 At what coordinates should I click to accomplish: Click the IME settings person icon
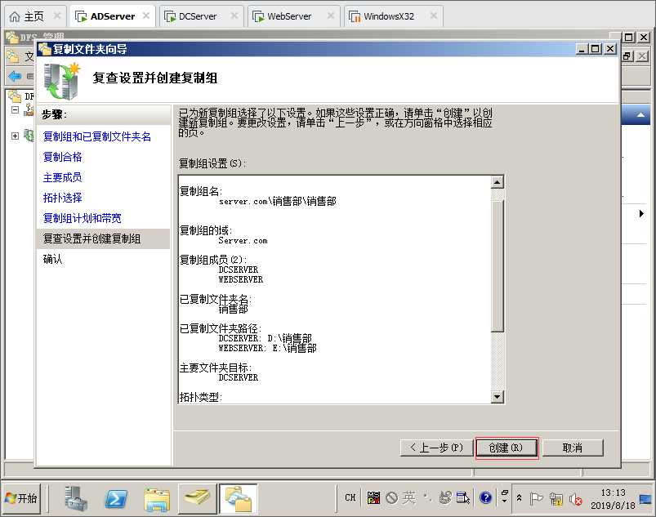click(445, 497)
